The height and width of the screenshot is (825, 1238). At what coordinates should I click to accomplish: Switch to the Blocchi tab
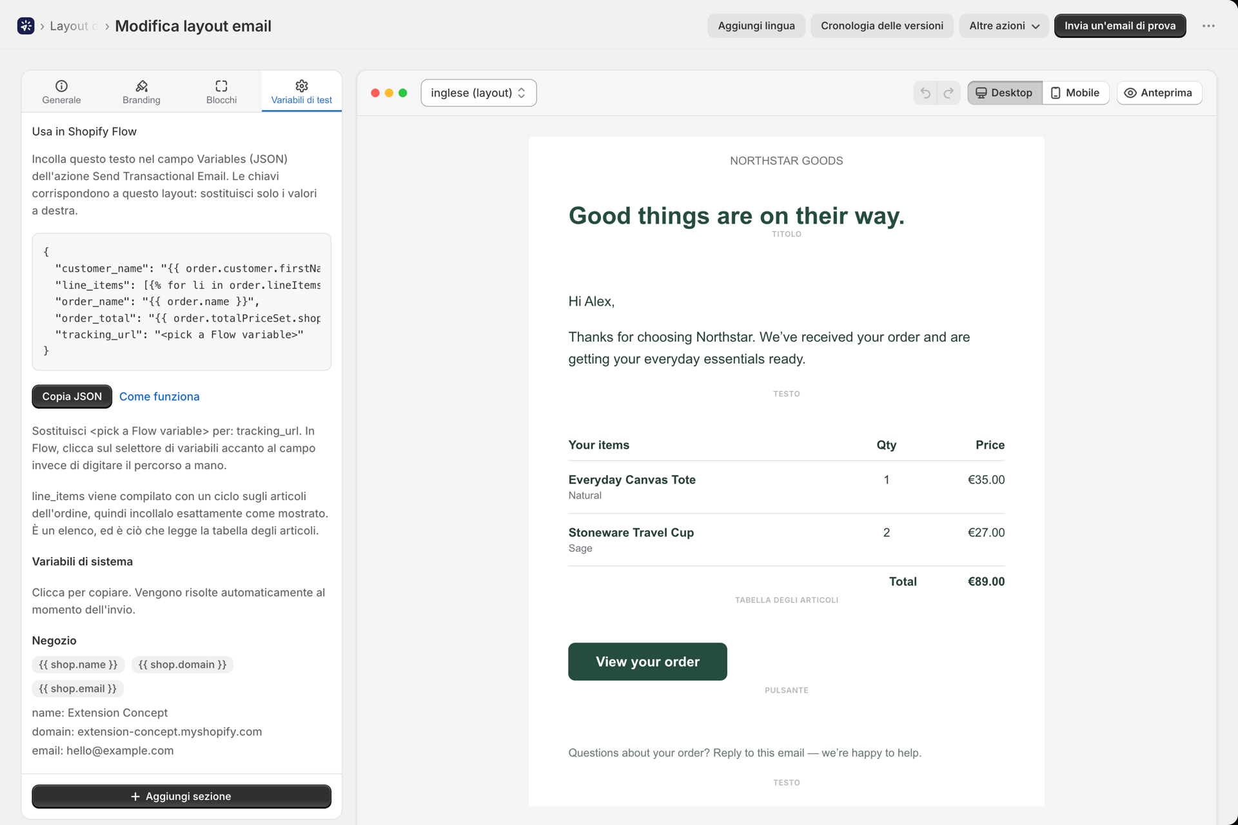pyautogui.click(x=221, y=92)
